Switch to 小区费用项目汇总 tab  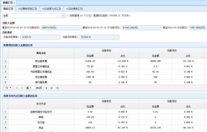pyautogui.click(x=27, y=9)
